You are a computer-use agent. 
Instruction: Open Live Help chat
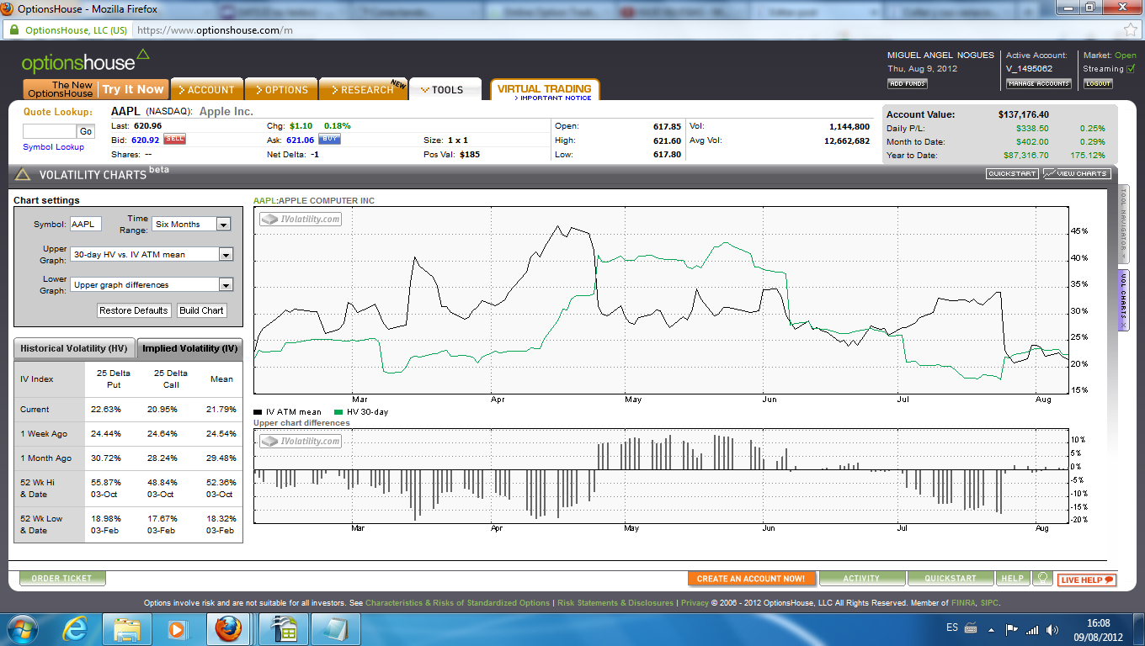coord(1087,580)
